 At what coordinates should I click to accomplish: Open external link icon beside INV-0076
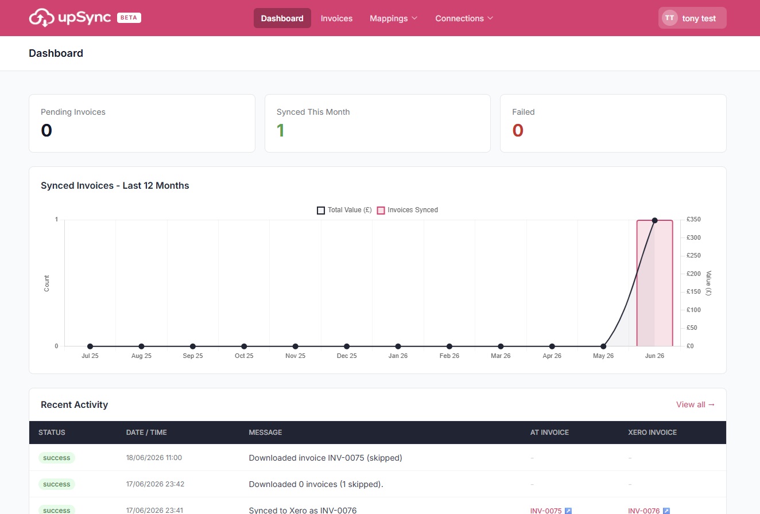point(666,511)
